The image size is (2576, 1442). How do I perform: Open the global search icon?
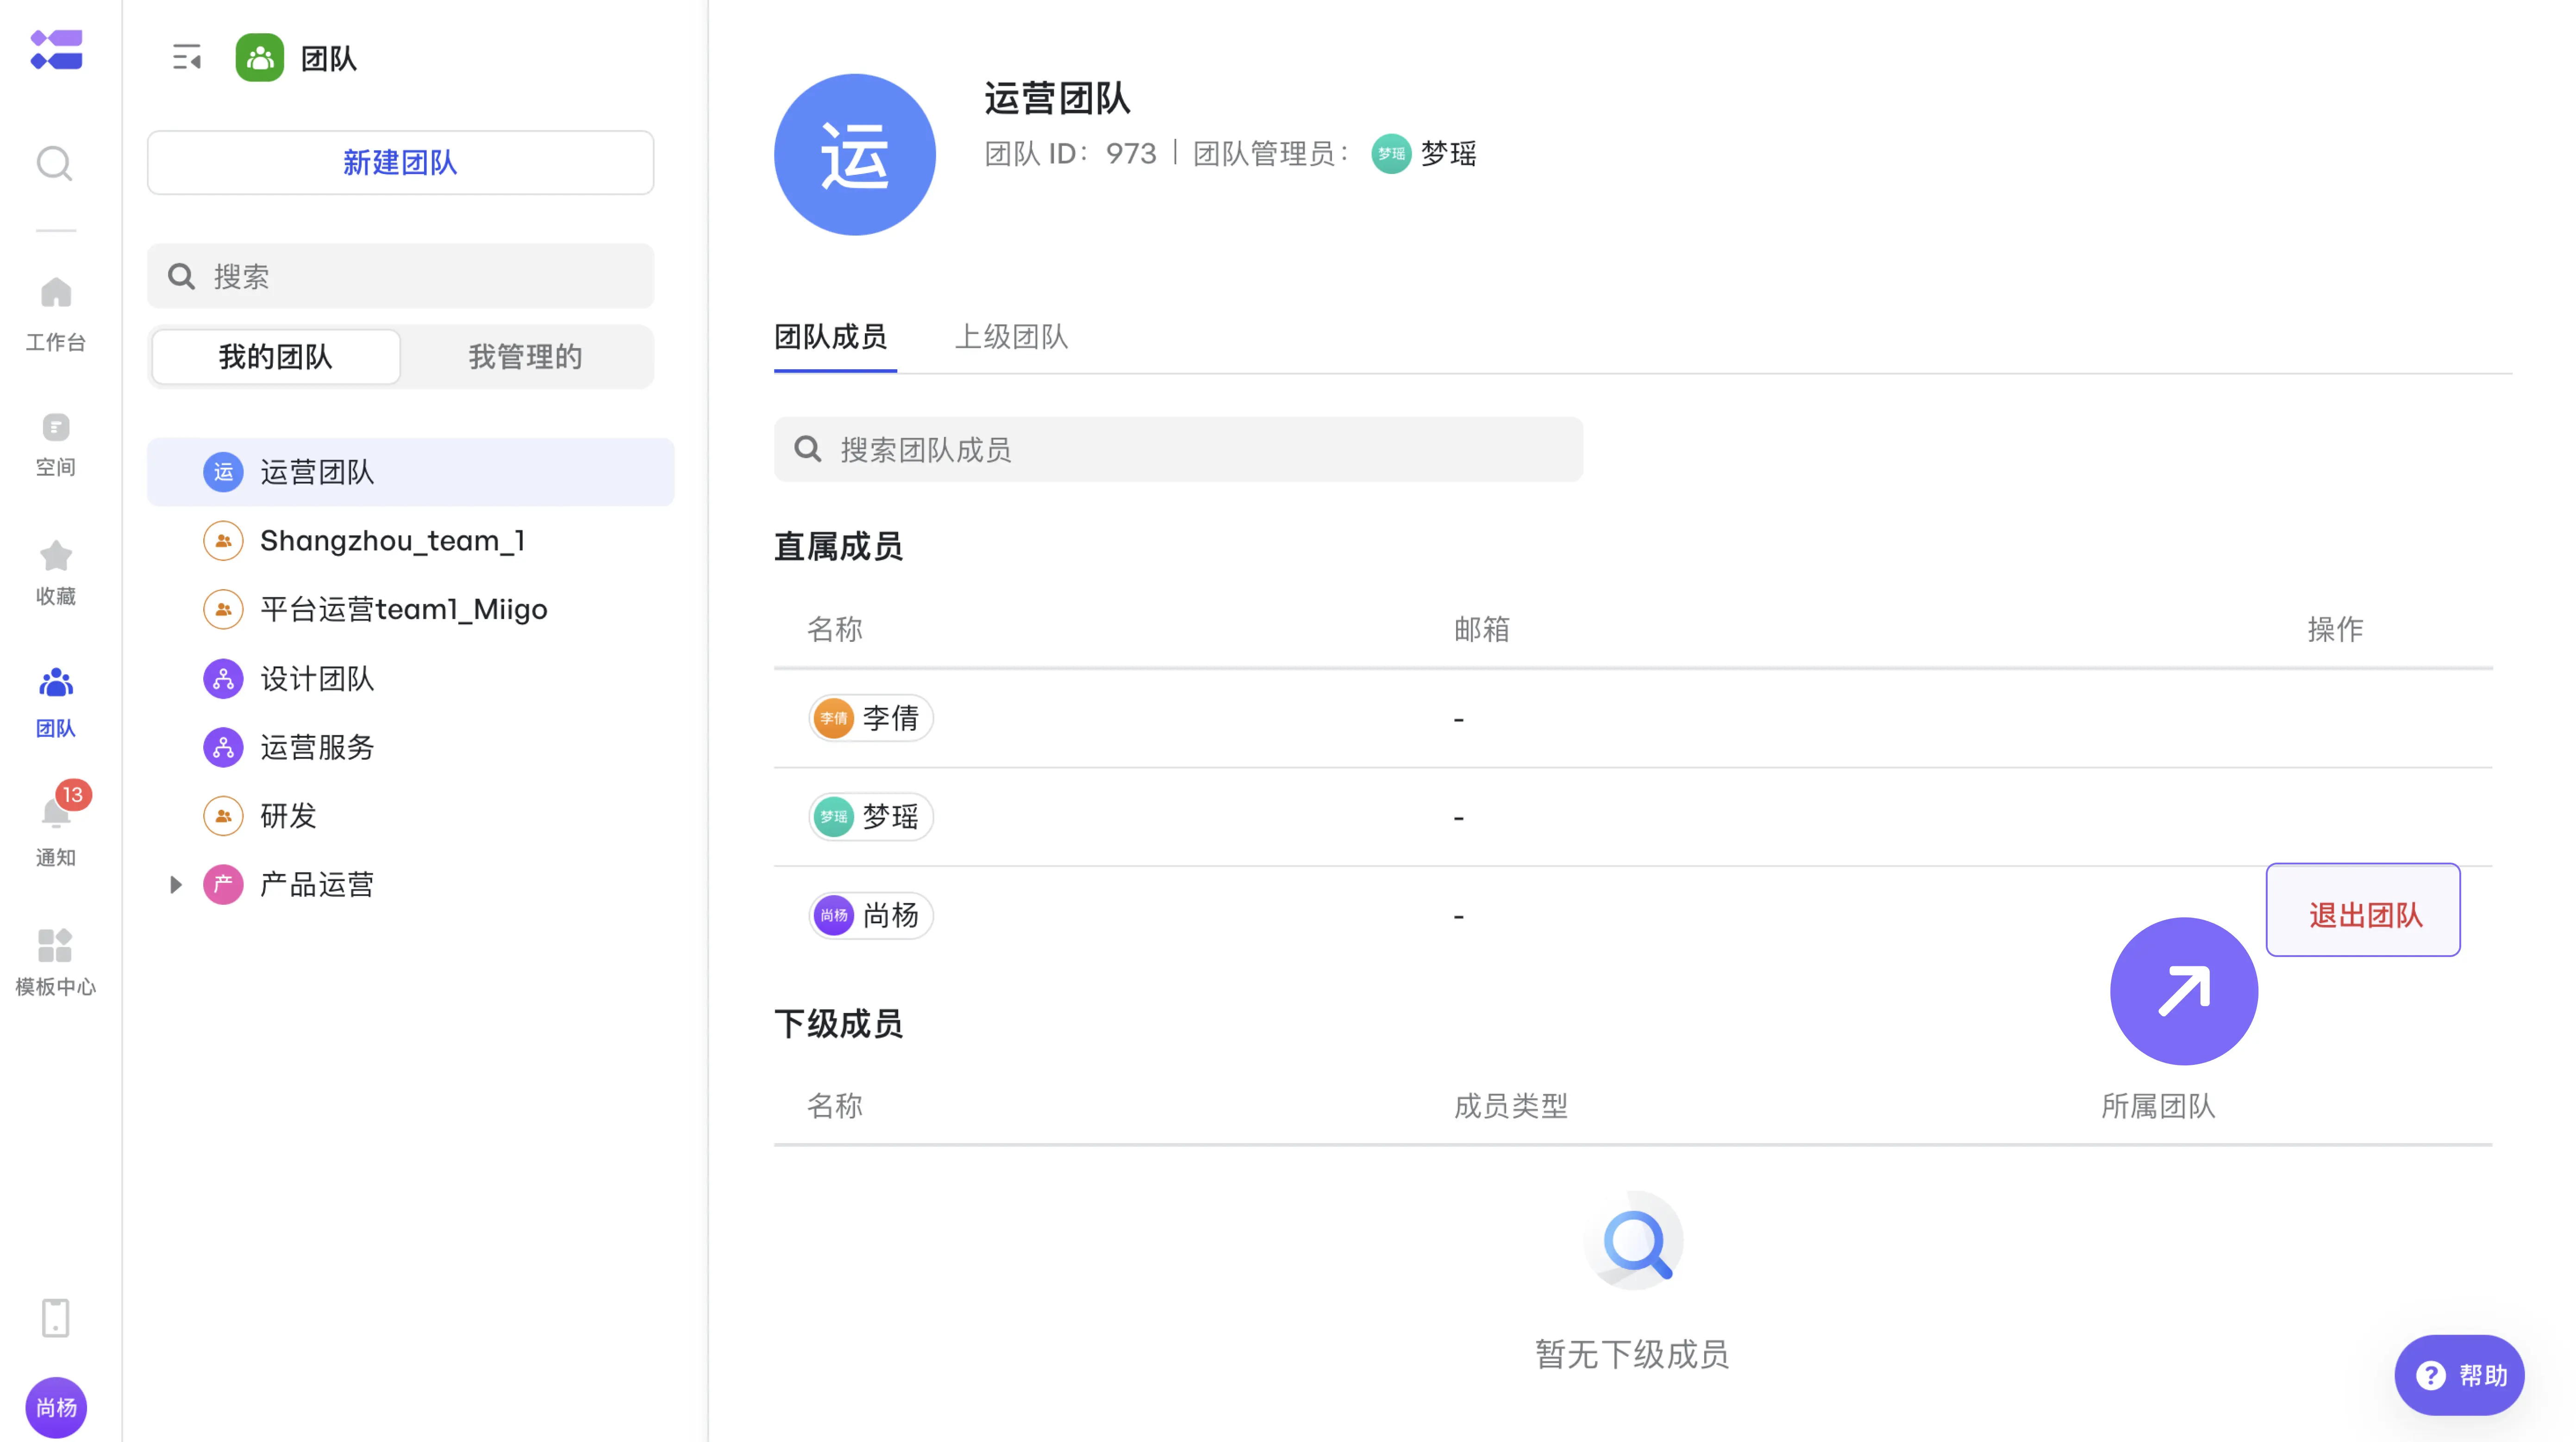click(55, 163)
